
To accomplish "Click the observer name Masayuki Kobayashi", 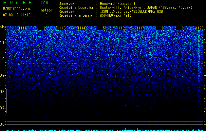I will coord(118,4).
